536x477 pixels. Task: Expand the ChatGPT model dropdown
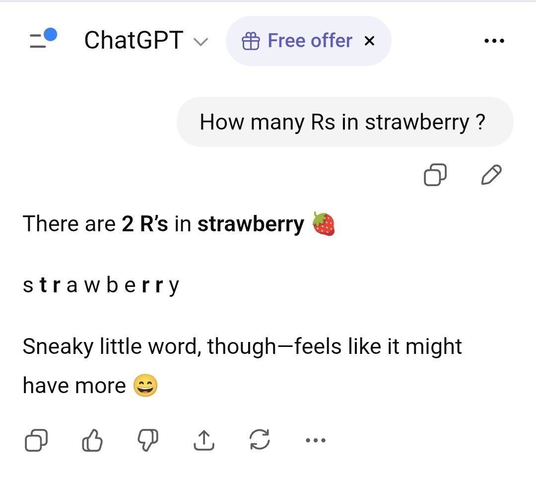(201, 42)
